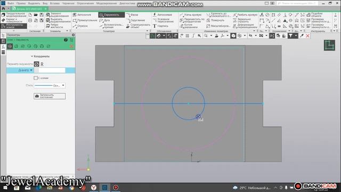Toggle Каркас и поверхности toolset
Image resolution: width=341 pixels, height=192 pixels.
point(14,20)
